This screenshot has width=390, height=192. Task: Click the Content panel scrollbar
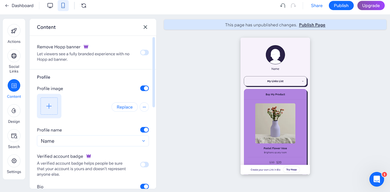[154, 72]
